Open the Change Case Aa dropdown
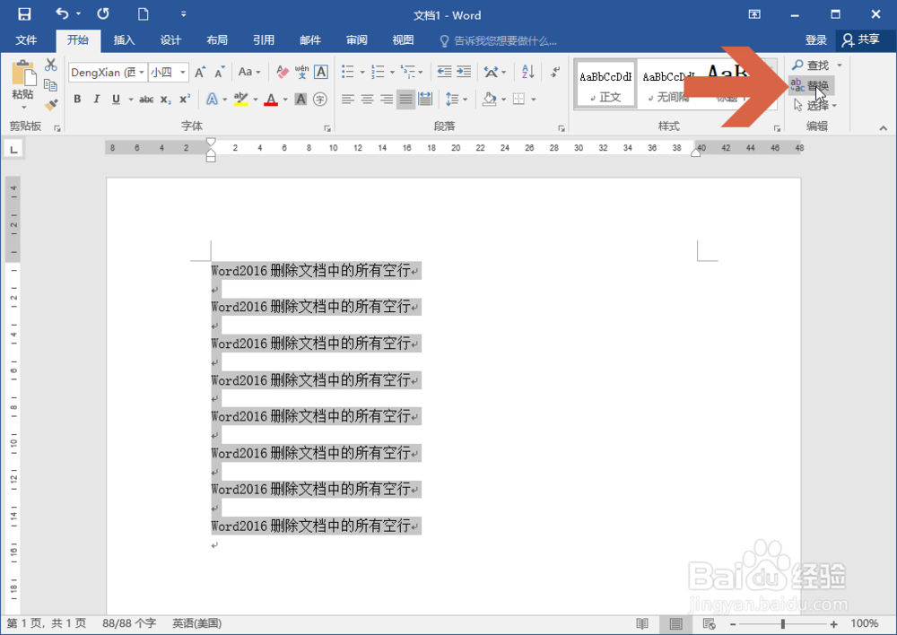Viewport: 897px width, 635px height. point(249,72)
